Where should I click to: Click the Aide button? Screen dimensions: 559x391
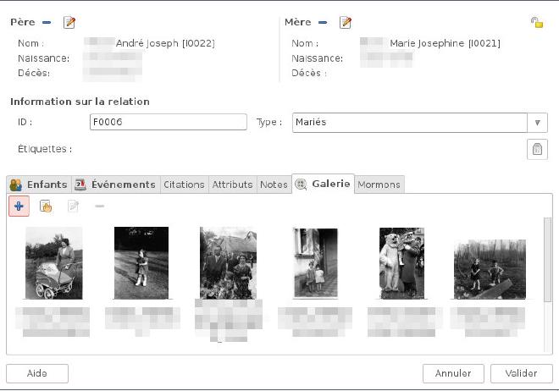coord(37,373)
